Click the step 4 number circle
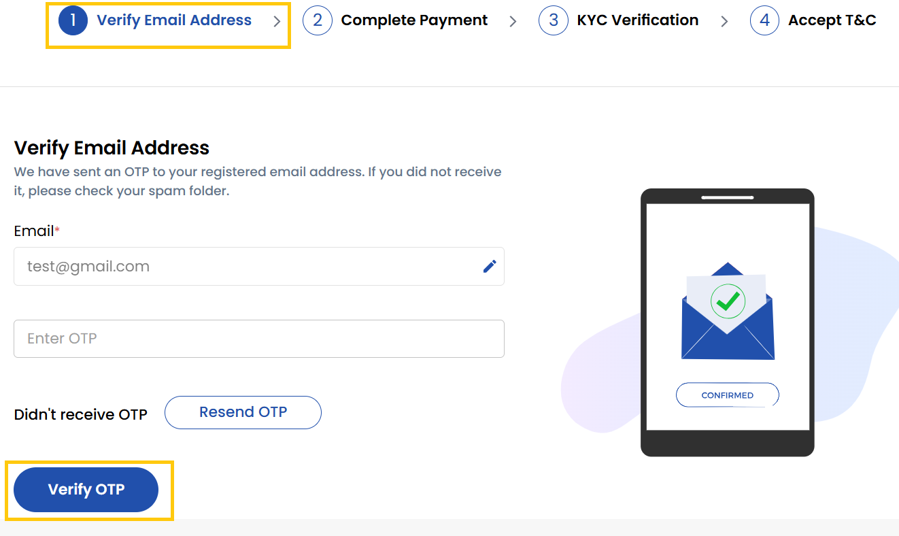 click(x=764, y=21)
